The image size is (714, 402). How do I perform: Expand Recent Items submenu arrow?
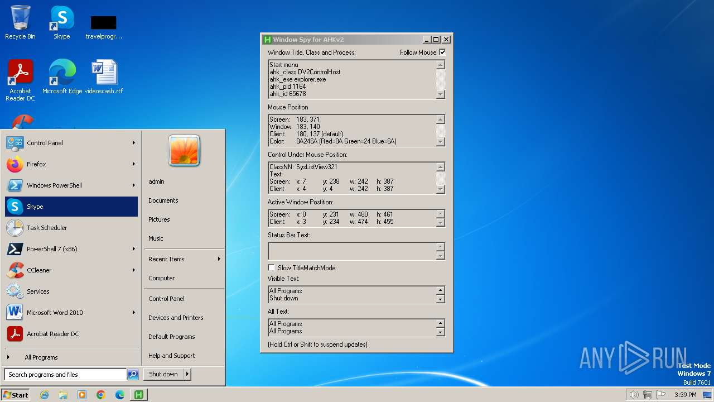219,259
